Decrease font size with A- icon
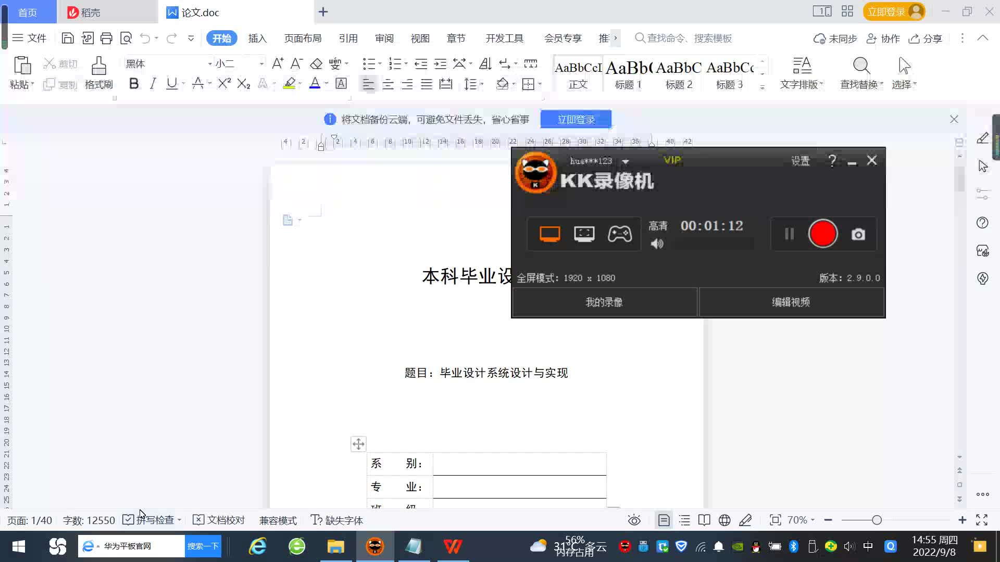Screen dimensions: 1000x562 (x=296, y=63)
